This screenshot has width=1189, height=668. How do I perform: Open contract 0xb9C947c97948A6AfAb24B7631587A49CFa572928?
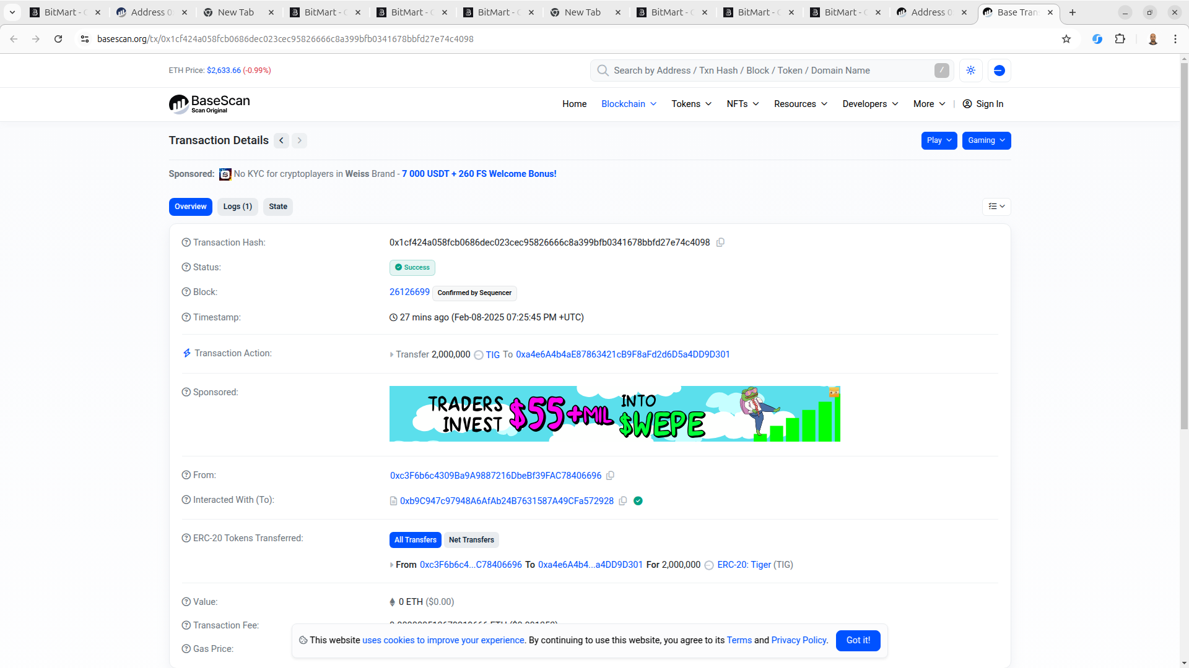507,501
